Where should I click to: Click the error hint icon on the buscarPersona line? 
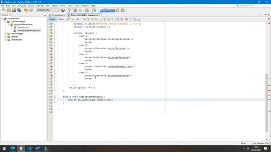point(51,48)
